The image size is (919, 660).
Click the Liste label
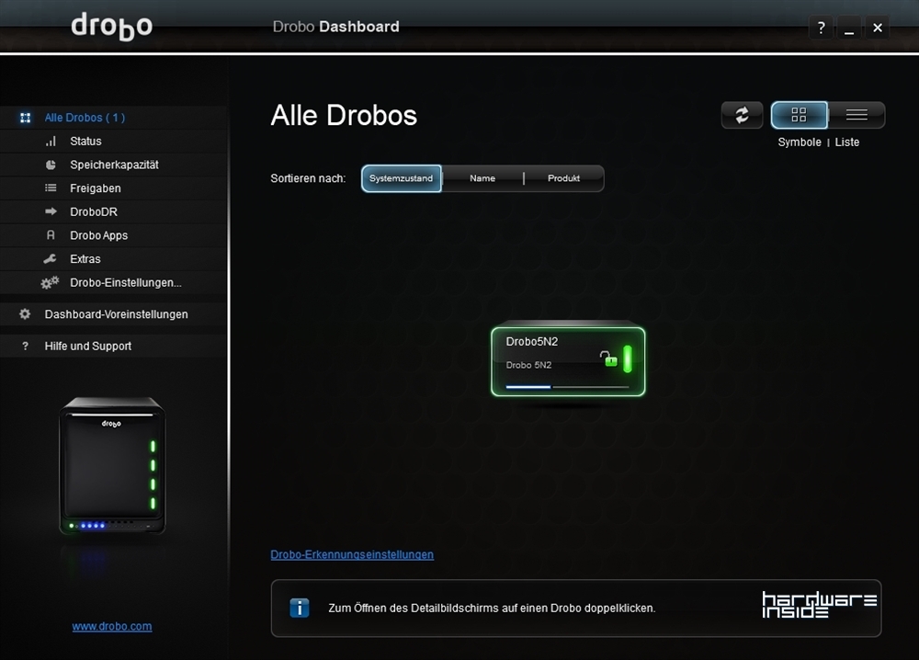coord(847,142)
